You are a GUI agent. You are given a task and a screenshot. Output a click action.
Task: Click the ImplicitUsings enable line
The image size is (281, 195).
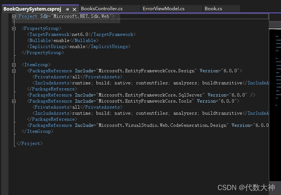(x=79, y=47)
